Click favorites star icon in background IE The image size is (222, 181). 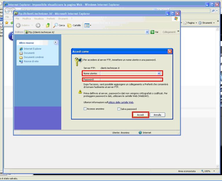click(7, 22)
